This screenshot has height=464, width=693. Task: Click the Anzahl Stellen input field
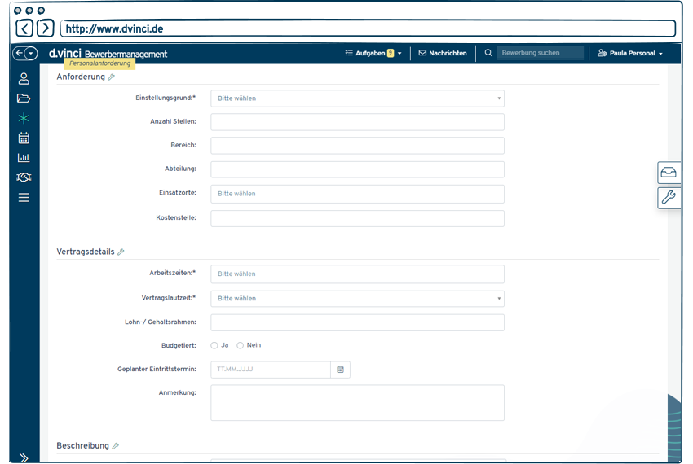click(x=357, y=122)
